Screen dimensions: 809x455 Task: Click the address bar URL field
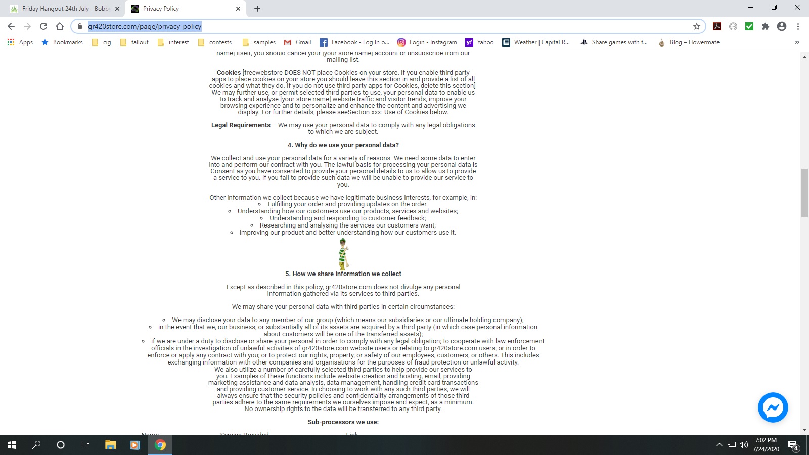click(354, 26)
